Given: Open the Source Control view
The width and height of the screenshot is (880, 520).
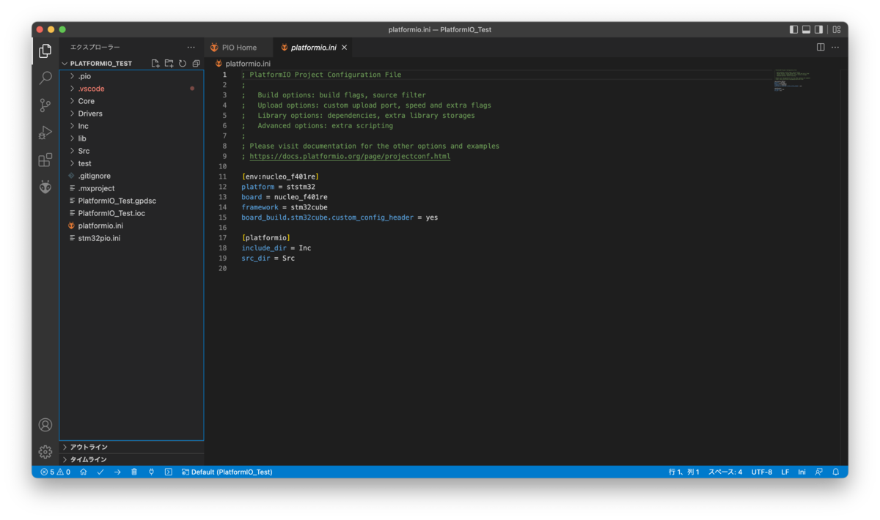Looking at the screenshot, I should (x=45, y=105).
